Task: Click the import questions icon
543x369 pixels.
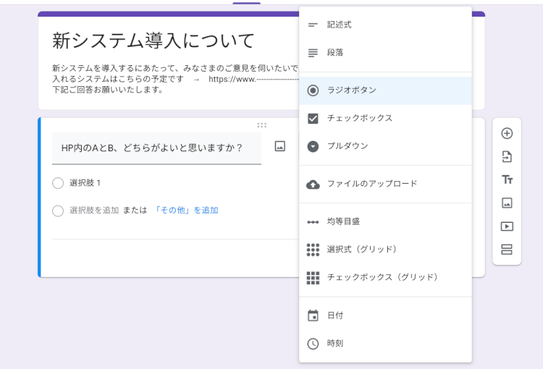Action: pyautogui.click(x=507, y=156)
